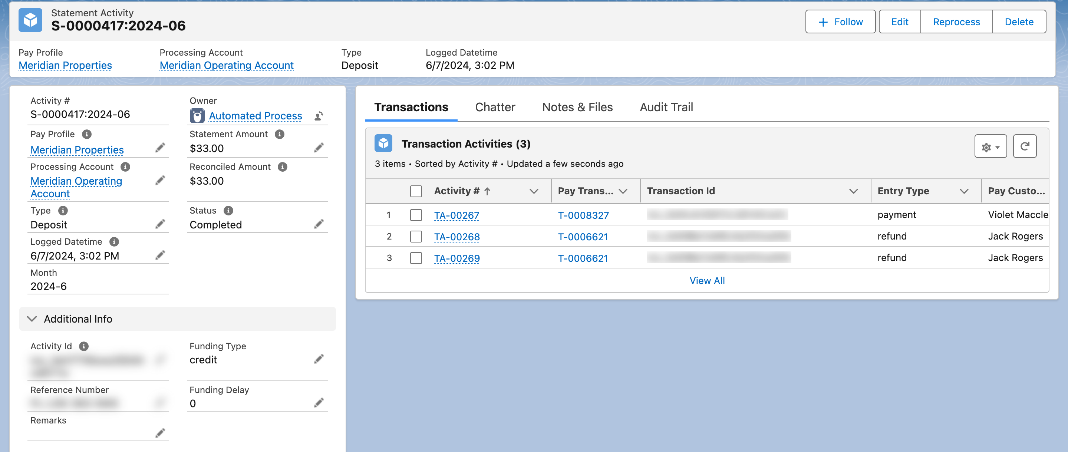1068x452 pixels.
Task: Click the Follow button
Action: pos(840,22)
